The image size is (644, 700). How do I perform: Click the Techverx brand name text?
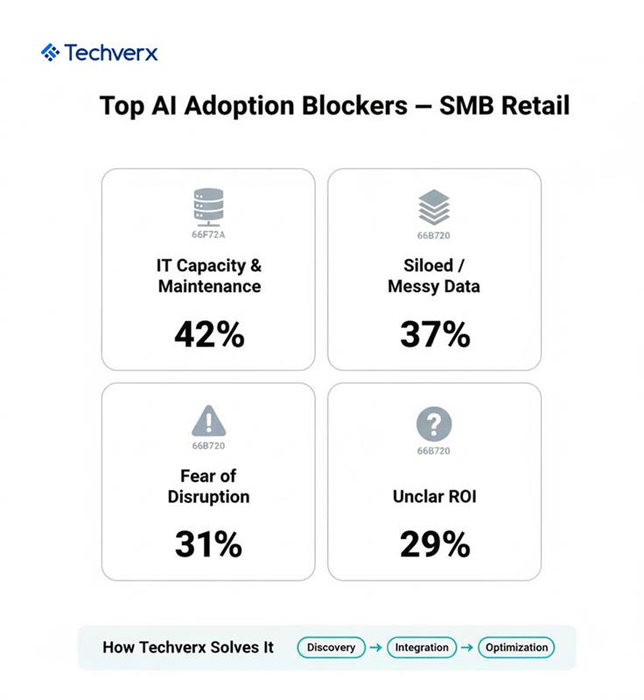point(111,52)
